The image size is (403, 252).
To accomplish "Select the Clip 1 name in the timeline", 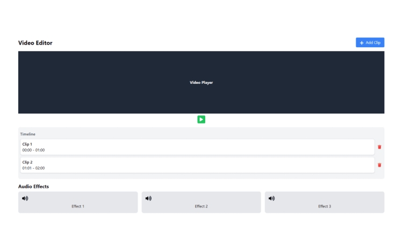I will [x=27, y=144].
